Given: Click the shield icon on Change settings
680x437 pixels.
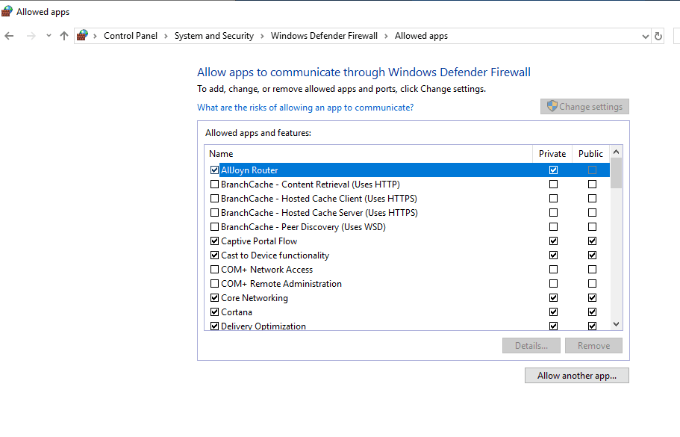Looking at the screenshot, I should [x=552, y=106].
